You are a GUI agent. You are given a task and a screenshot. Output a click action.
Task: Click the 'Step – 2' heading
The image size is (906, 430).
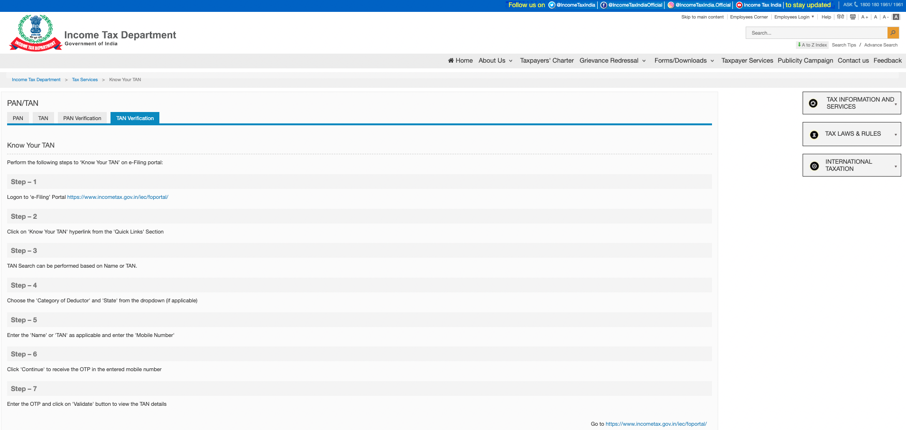[24, 216]
